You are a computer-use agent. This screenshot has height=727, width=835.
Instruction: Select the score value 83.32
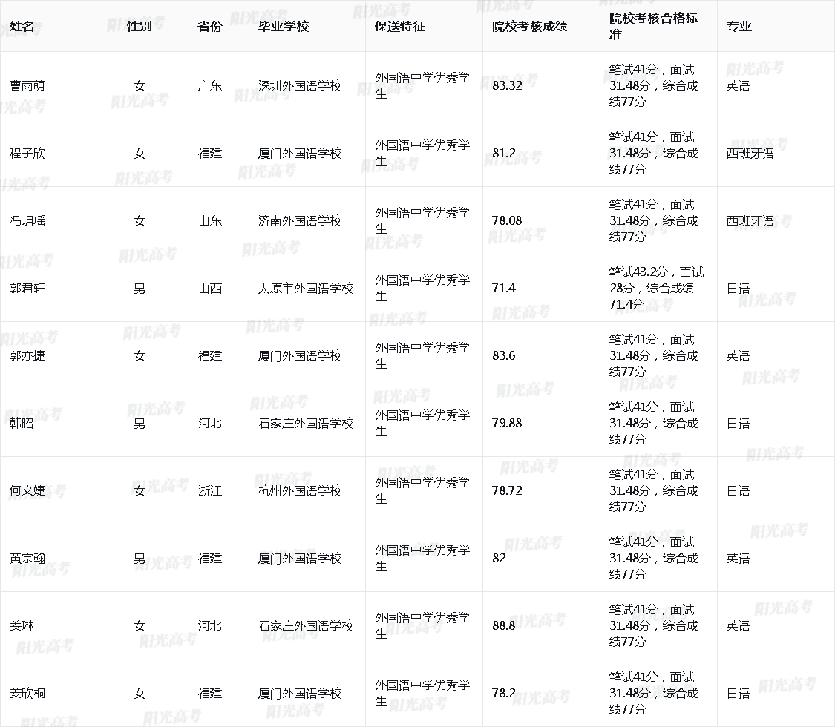click(507, 86)
